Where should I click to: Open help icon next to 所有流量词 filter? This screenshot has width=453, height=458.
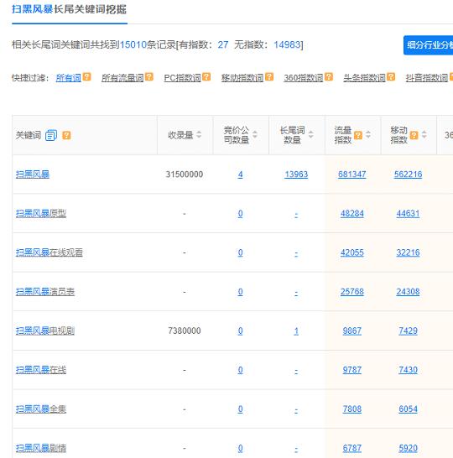[x=149, y=77]
